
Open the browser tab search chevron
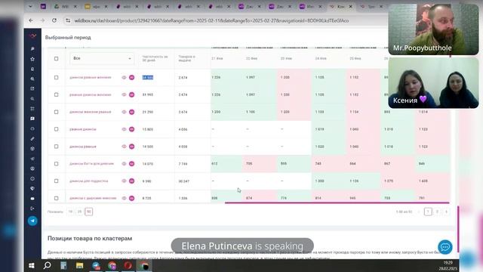click(x=30, y=6)
